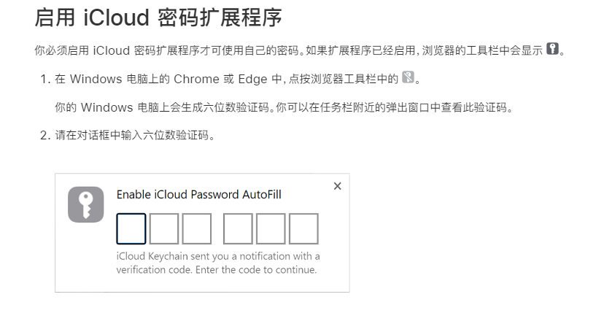The image size is (604, 324).
Task: Click the fifth verification code digit box
Action: click(x=271, y=228)
